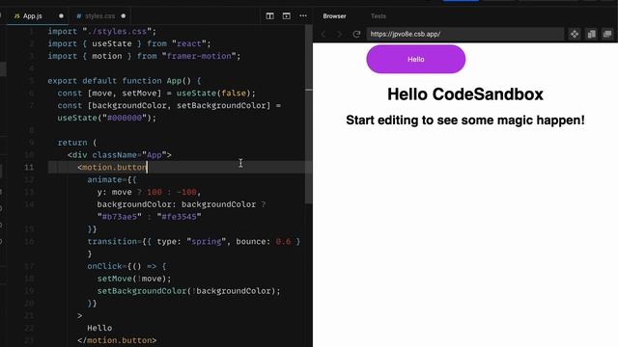Image resolution: width=618 pixels, height=347 pixels.
Task: Click the move-preview icon beside URL bar
Action: 575,35
